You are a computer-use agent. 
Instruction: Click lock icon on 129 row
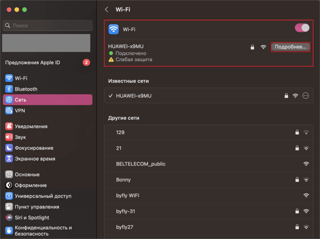(x=297, y=132)
